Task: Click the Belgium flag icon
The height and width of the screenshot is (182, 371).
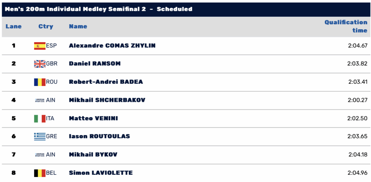Action: 40,173
